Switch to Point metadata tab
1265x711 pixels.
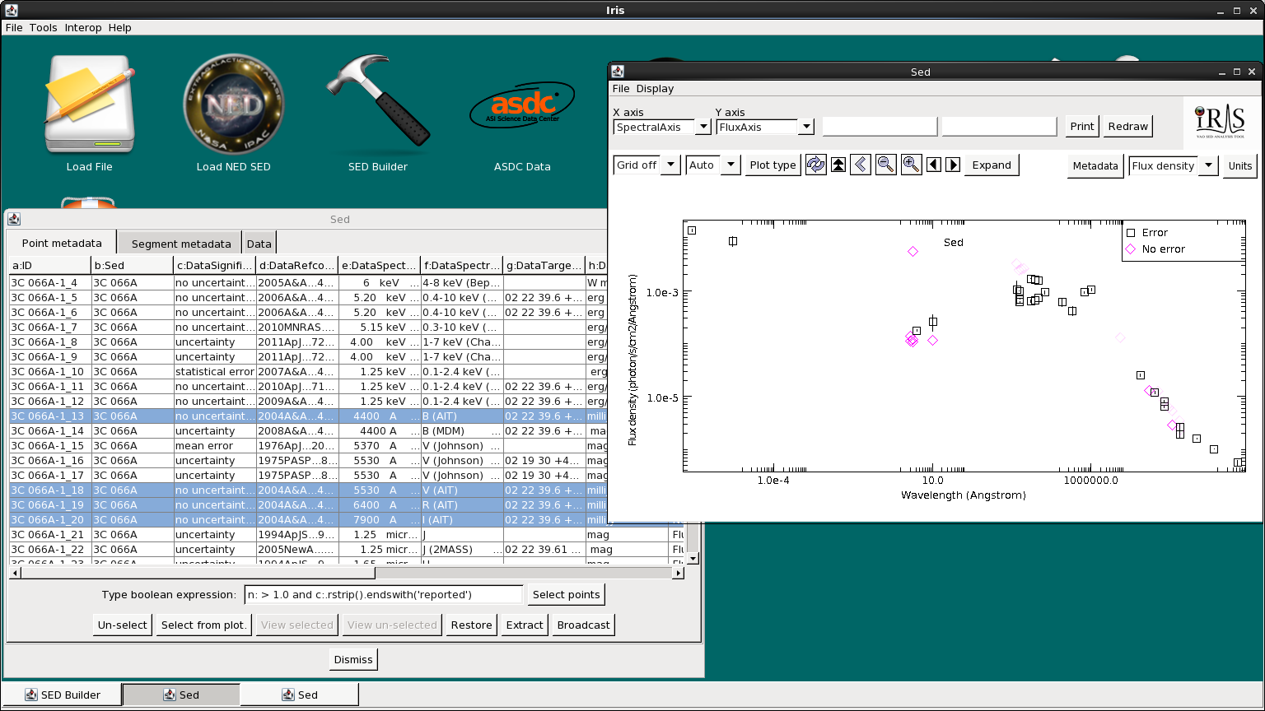coord(62,243)
